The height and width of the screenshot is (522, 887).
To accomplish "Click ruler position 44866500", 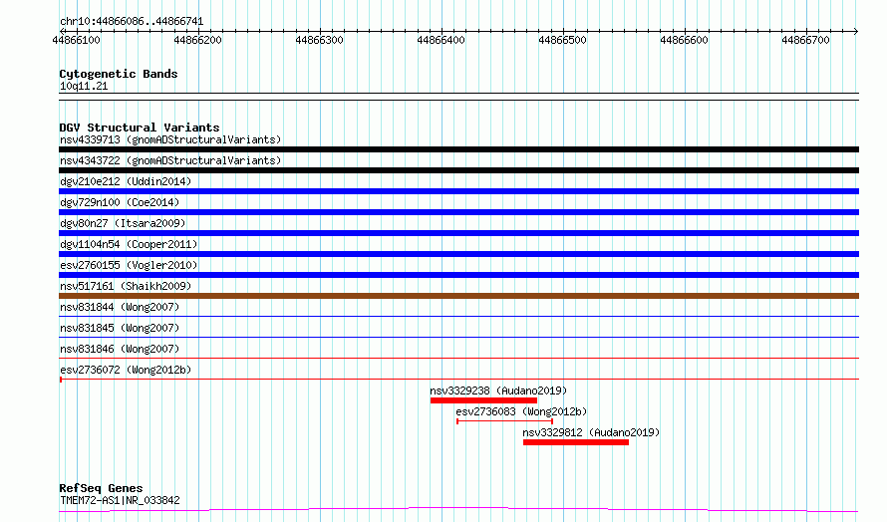I will tap(563, 40).
